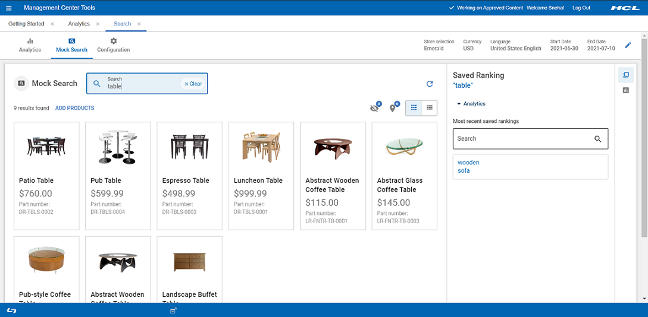Click the Store selection Emerald value
Screen dimensions: 648x317
(434, 49)
